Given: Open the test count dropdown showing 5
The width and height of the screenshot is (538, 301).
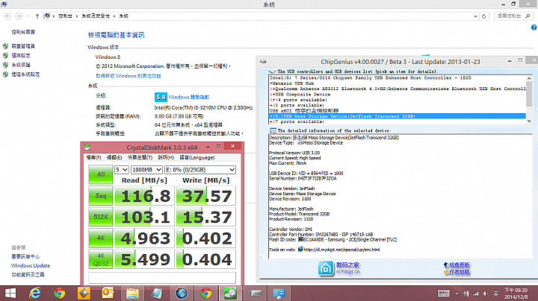Looking at the screenshot, I should 122,170.
